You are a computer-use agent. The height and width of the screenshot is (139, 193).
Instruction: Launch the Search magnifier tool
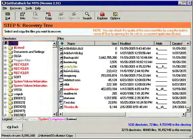87,14
